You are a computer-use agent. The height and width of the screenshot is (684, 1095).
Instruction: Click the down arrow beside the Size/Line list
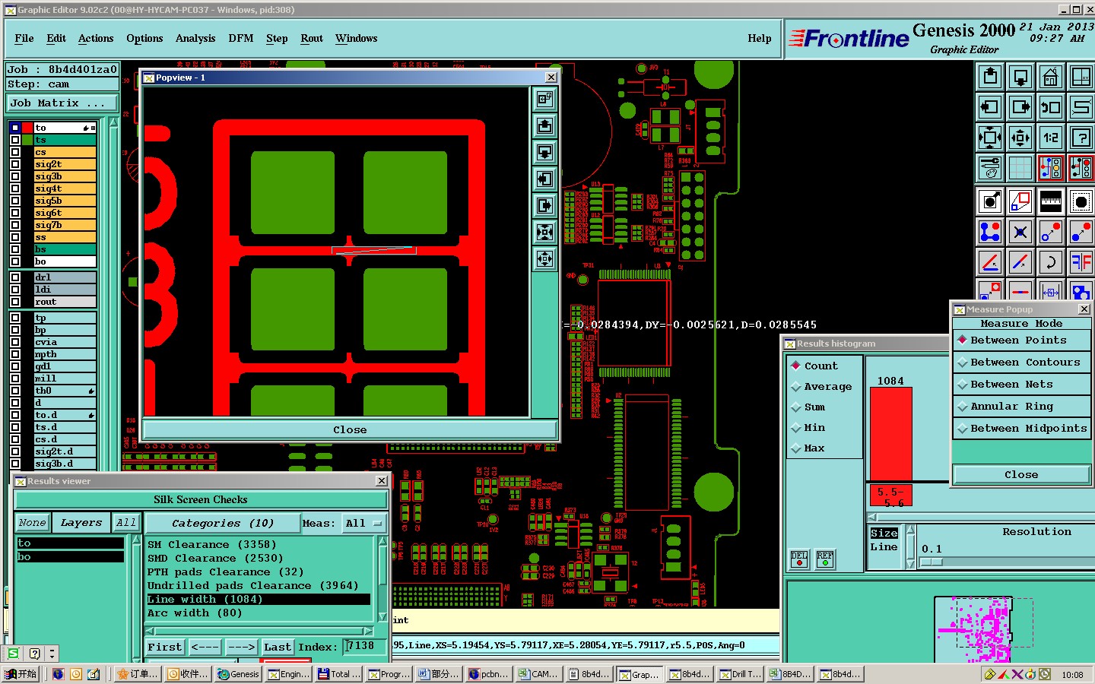(911, 563)
